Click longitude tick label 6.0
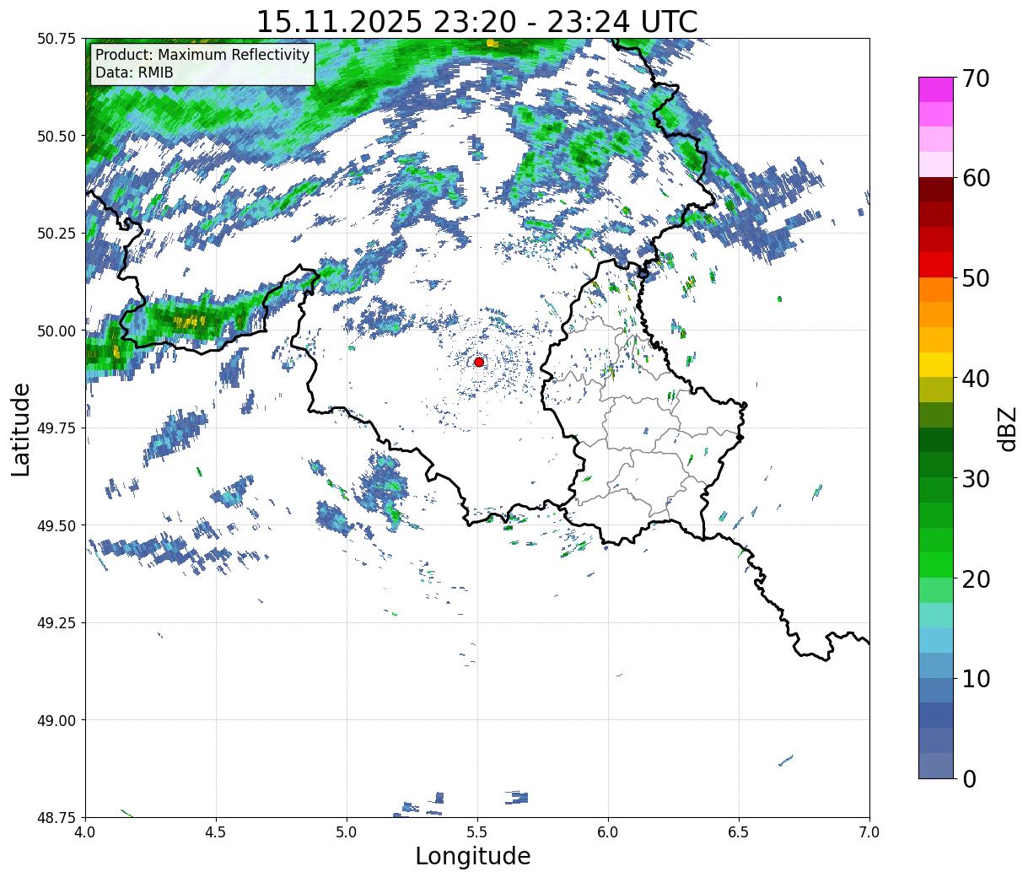The height and width of the screenshot is (877, 1028). coord(608,831)
